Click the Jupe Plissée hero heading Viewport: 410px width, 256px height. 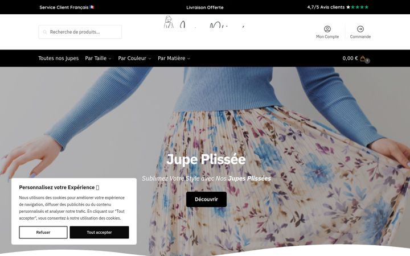click(x=206, y=159)
